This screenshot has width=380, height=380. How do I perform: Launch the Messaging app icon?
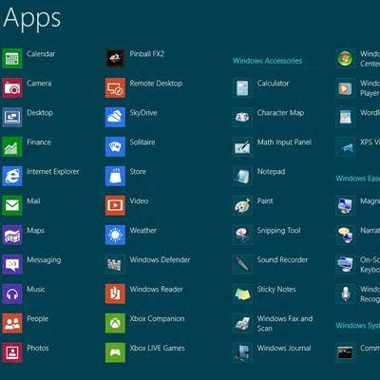12,264
